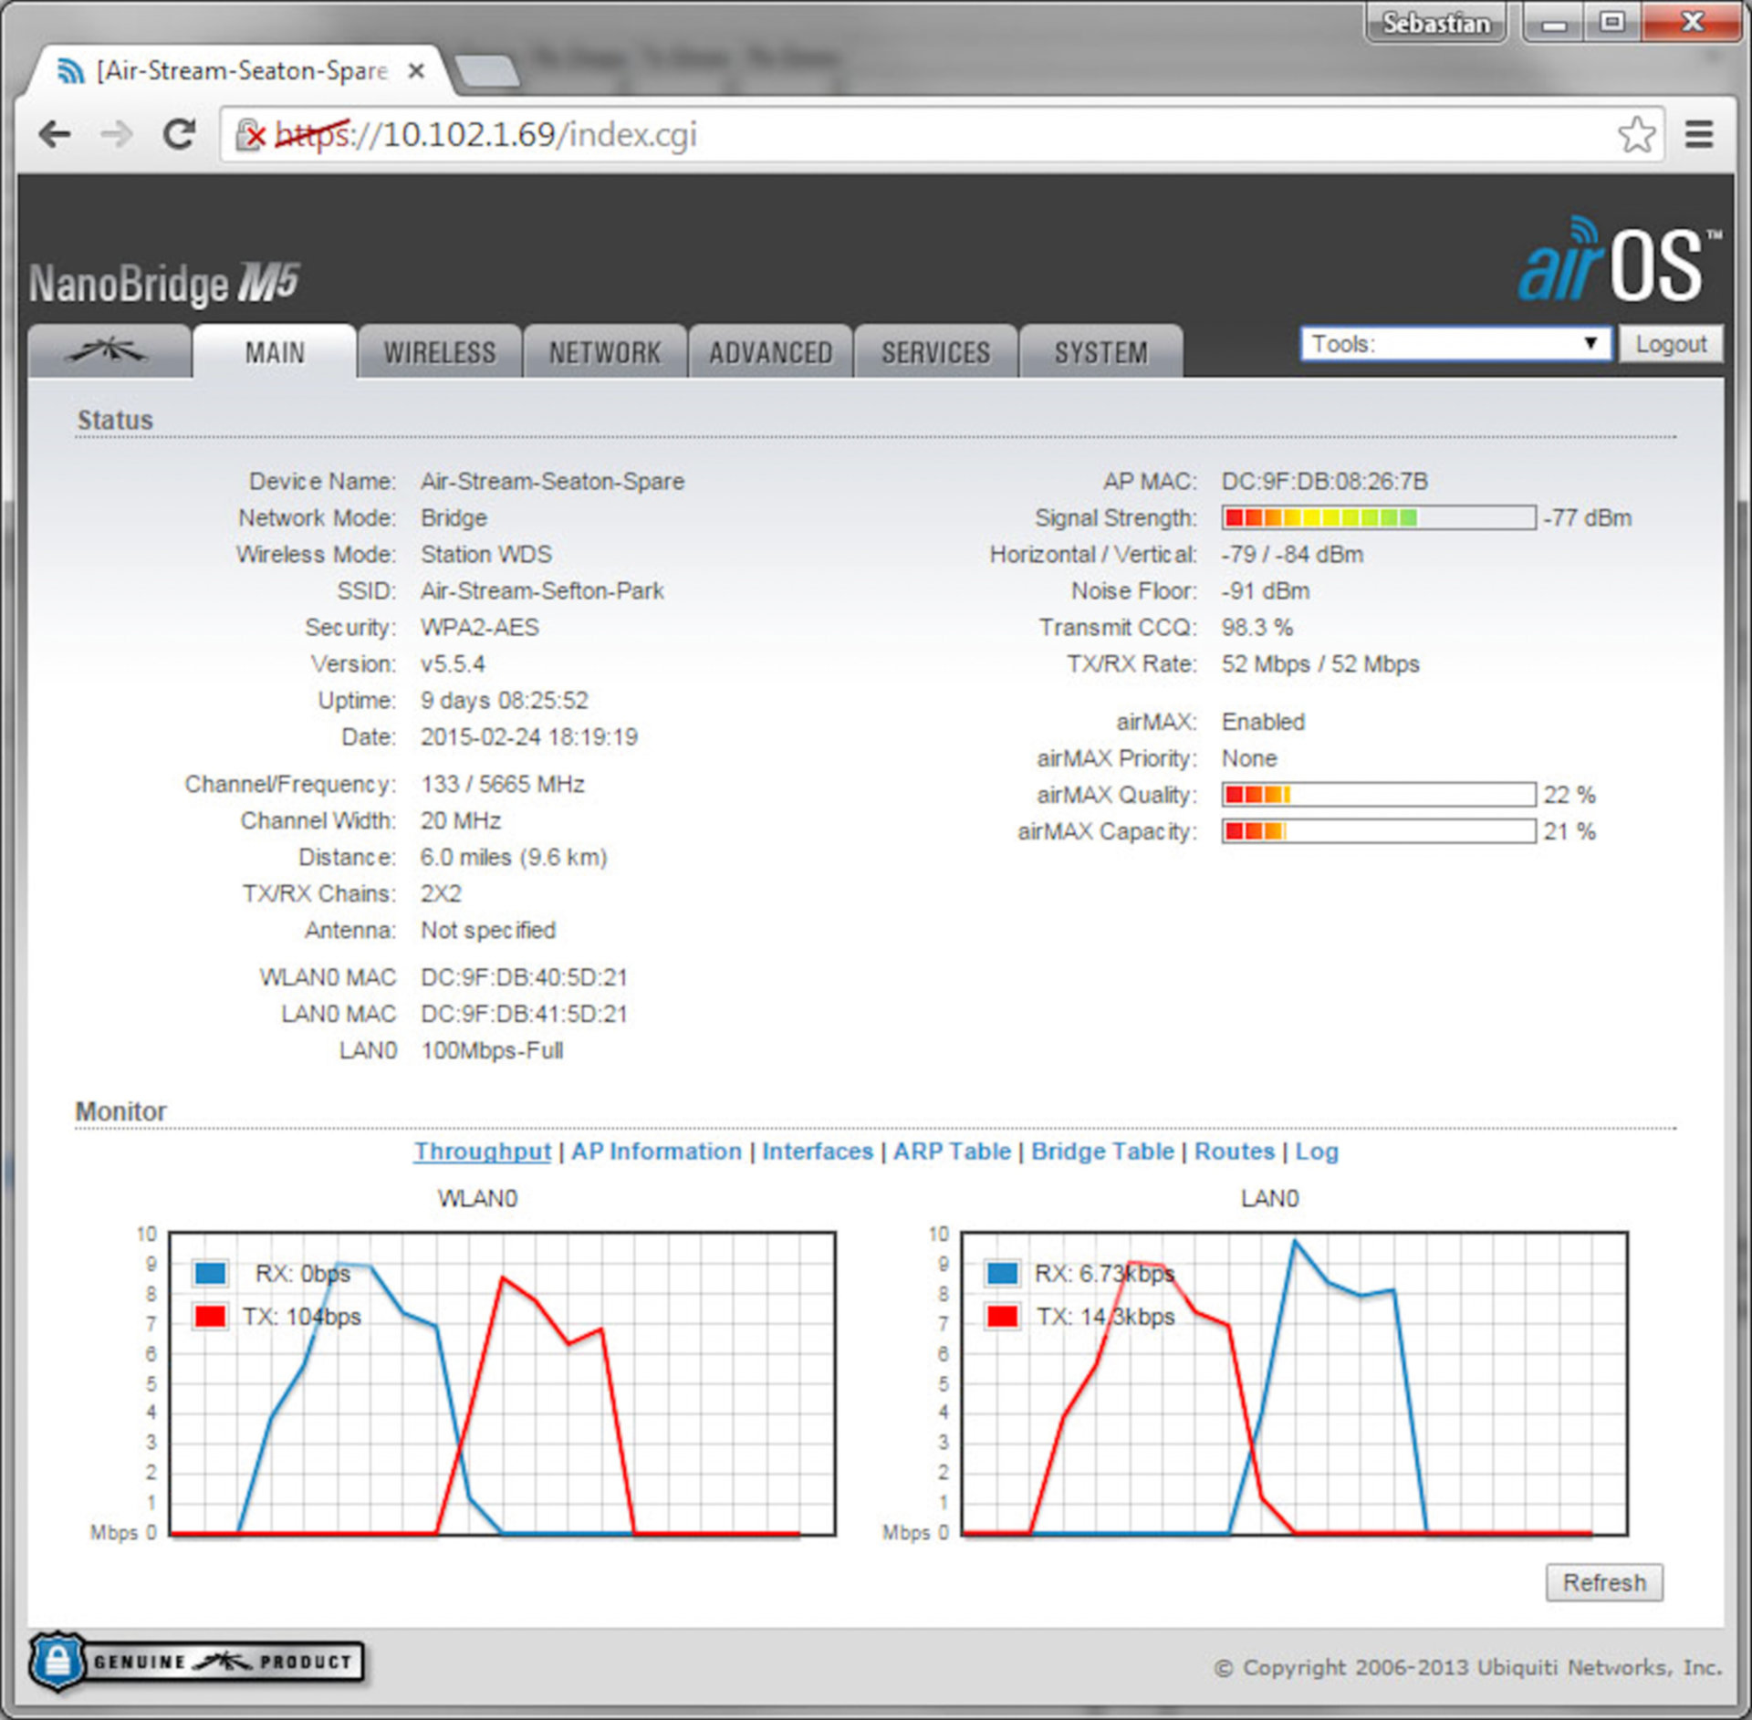Click the browser forward arrow
The width and height of the screenshot is (1752, 1720).
tap(116, 135)
